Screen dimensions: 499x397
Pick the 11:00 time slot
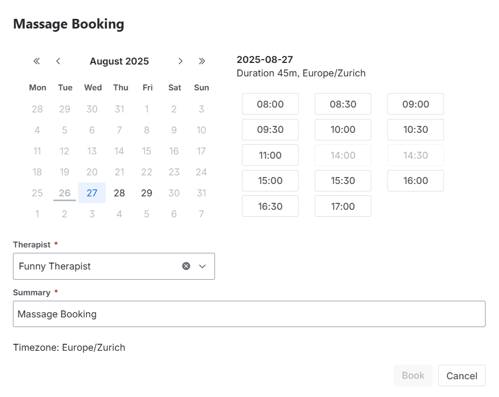(x=270, y=155)
